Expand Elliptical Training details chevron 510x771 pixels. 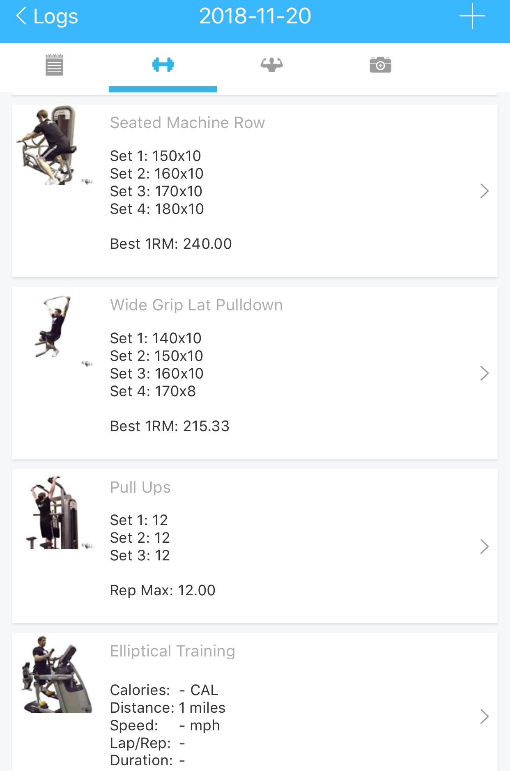click(484, 716)
